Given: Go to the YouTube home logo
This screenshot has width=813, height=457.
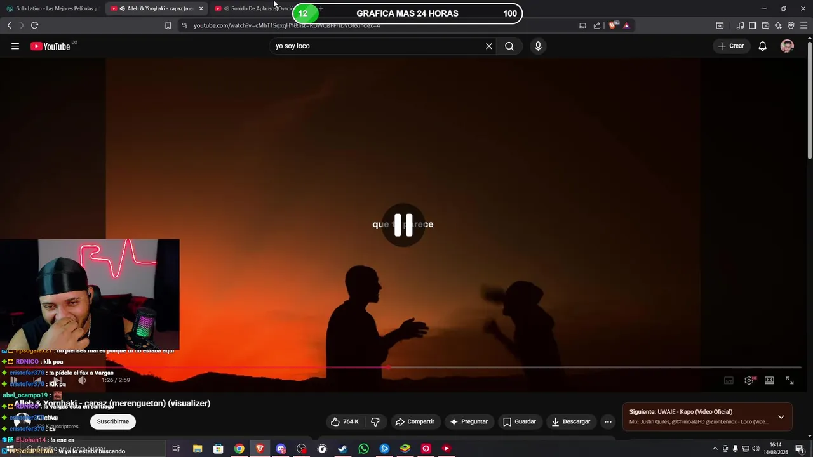Looking at the screenshot, I should tap(50, 46).
